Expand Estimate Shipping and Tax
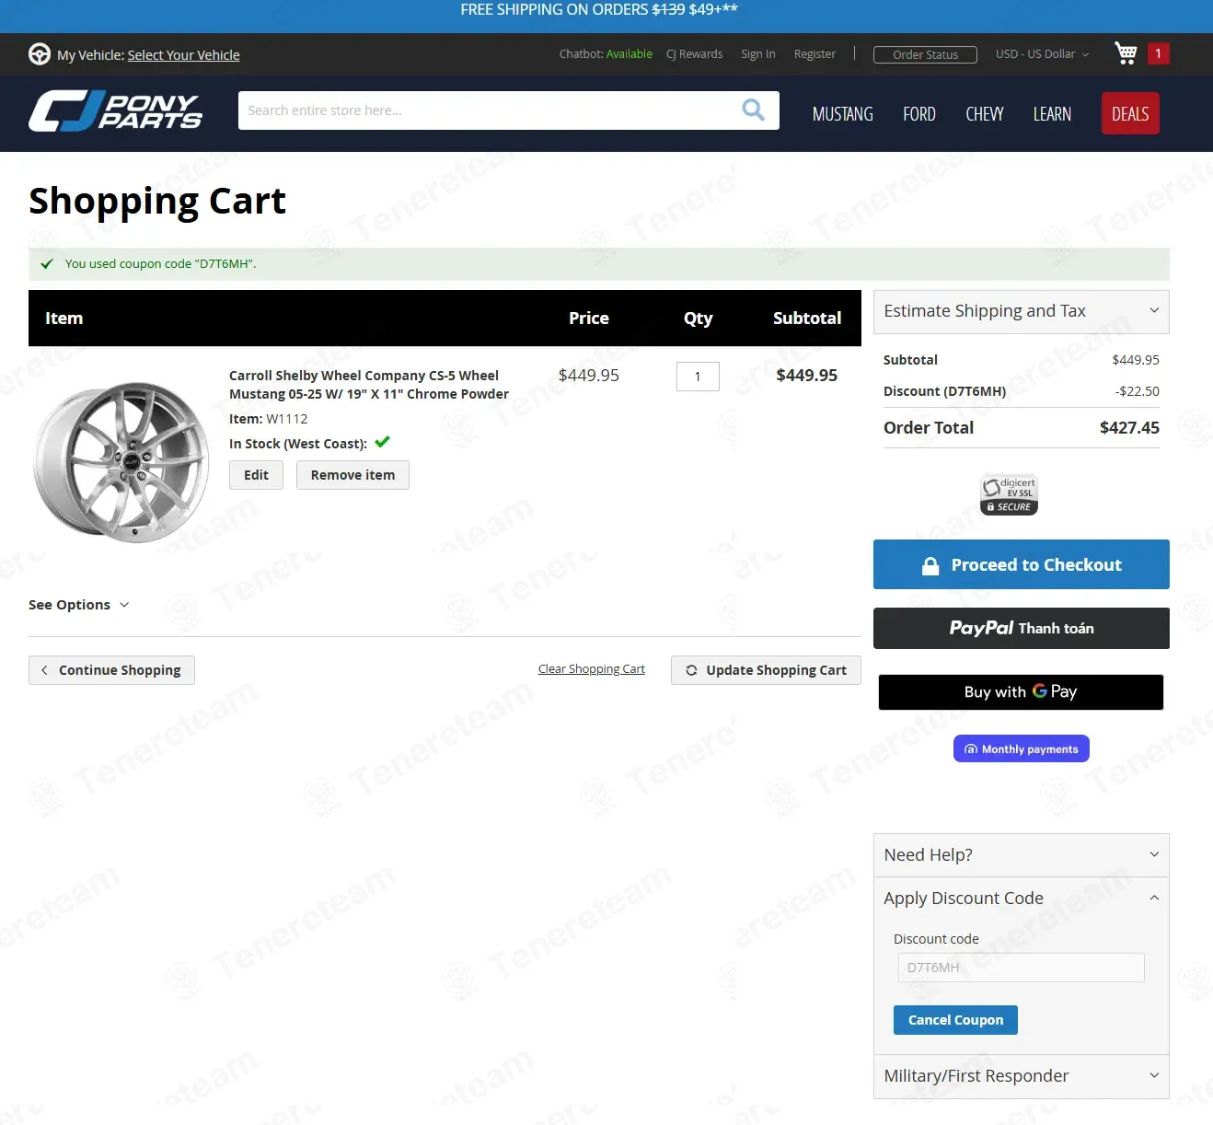This screenshot has width=1213, height=1125. (1022, 312)
